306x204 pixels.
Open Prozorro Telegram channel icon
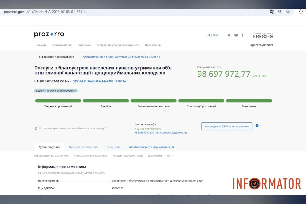coord(228,35)
